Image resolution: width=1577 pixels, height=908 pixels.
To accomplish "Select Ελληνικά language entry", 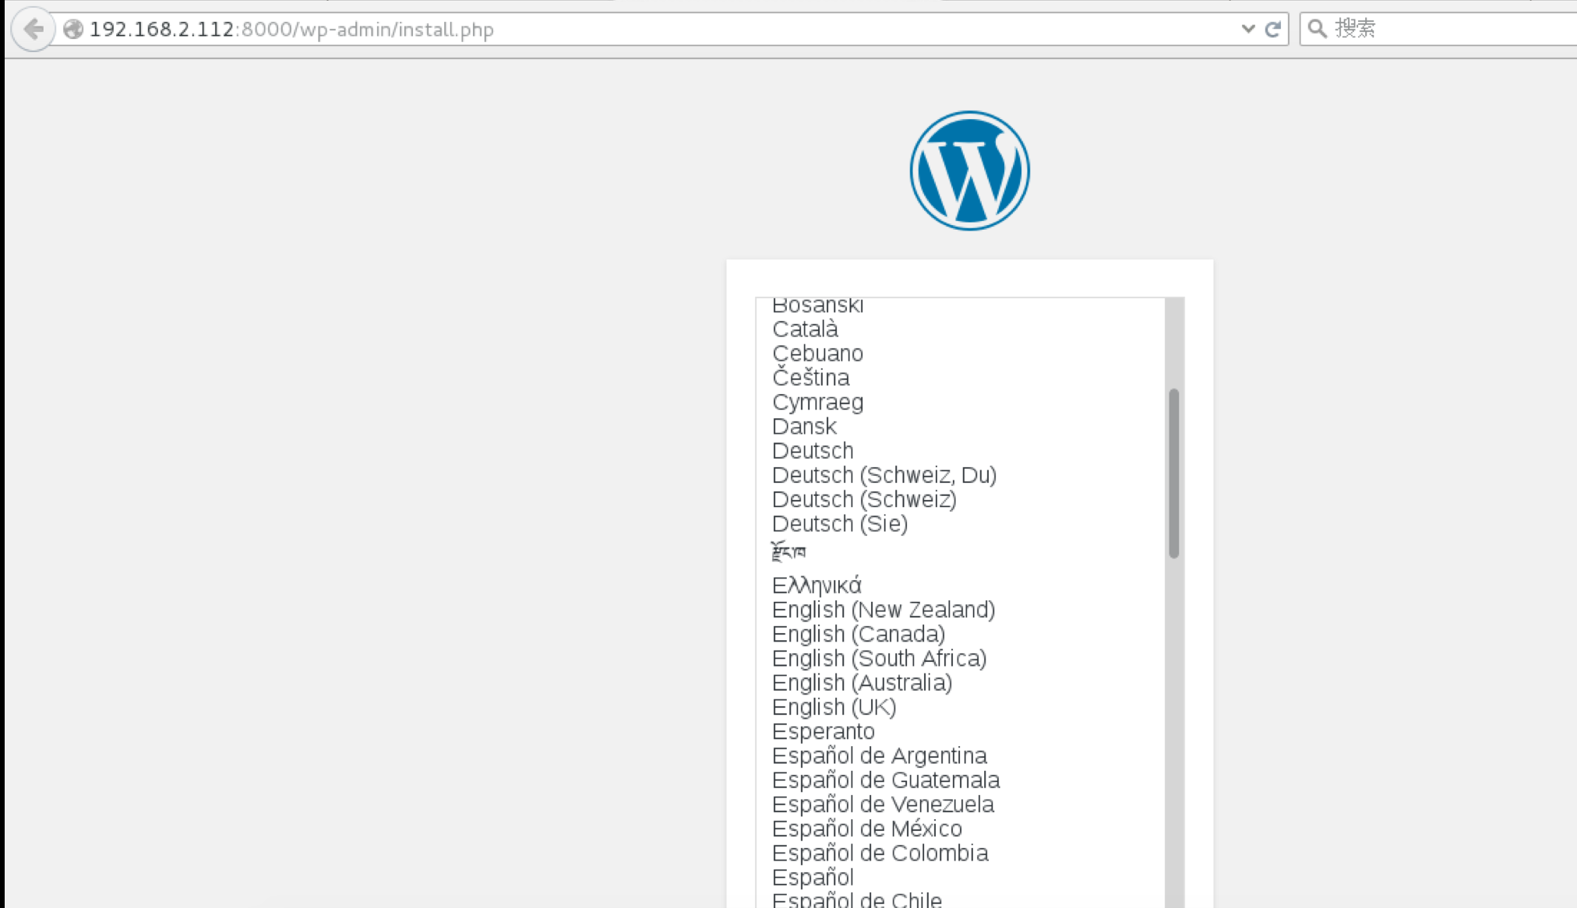I will (x=817, y=586).
